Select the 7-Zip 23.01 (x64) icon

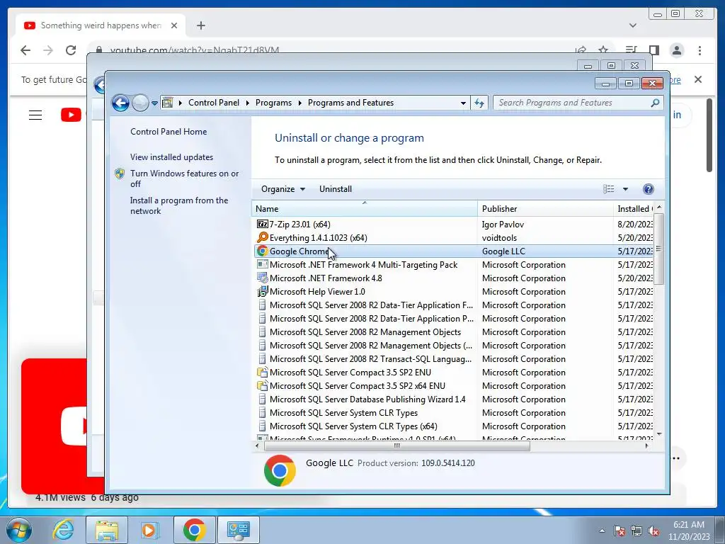[262, 224]
